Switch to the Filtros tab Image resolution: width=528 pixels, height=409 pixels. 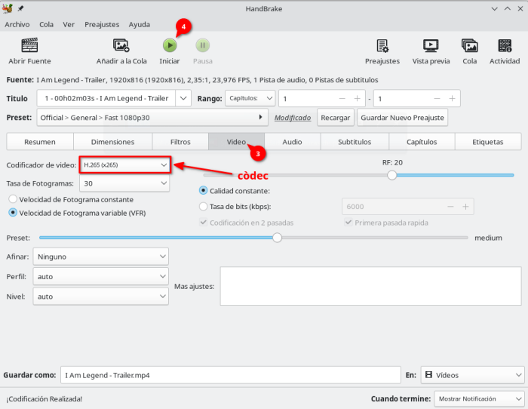180,142
